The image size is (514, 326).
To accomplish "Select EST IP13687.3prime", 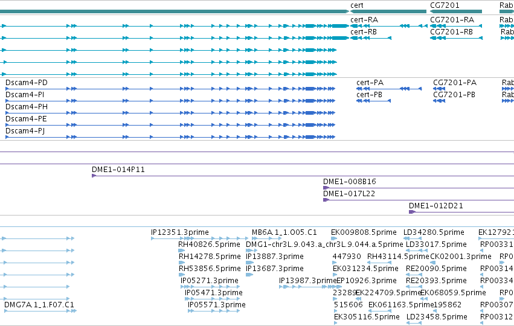I will 275,269.
